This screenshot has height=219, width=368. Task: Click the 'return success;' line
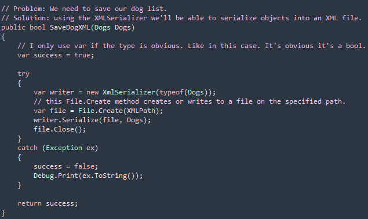point(48,203)
